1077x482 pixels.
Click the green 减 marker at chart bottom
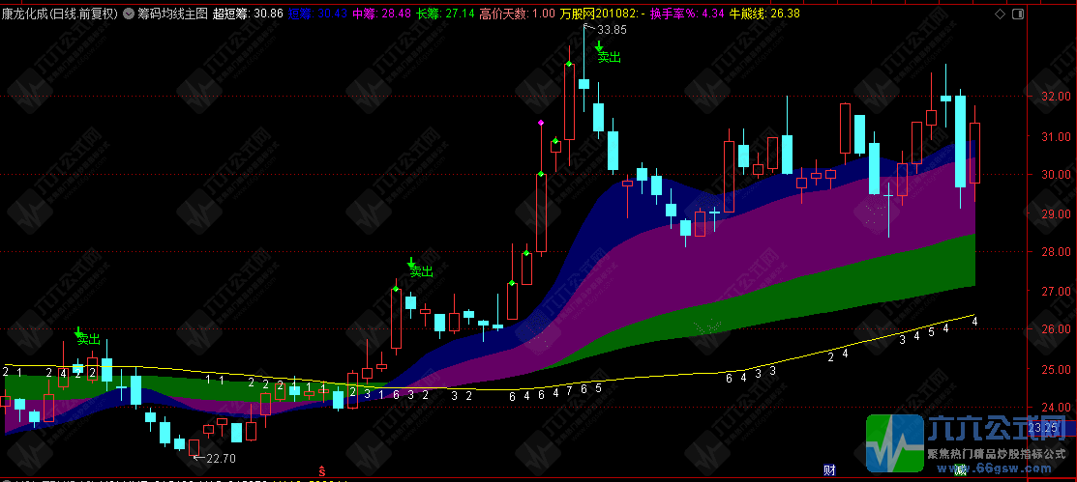pos(960,470)
